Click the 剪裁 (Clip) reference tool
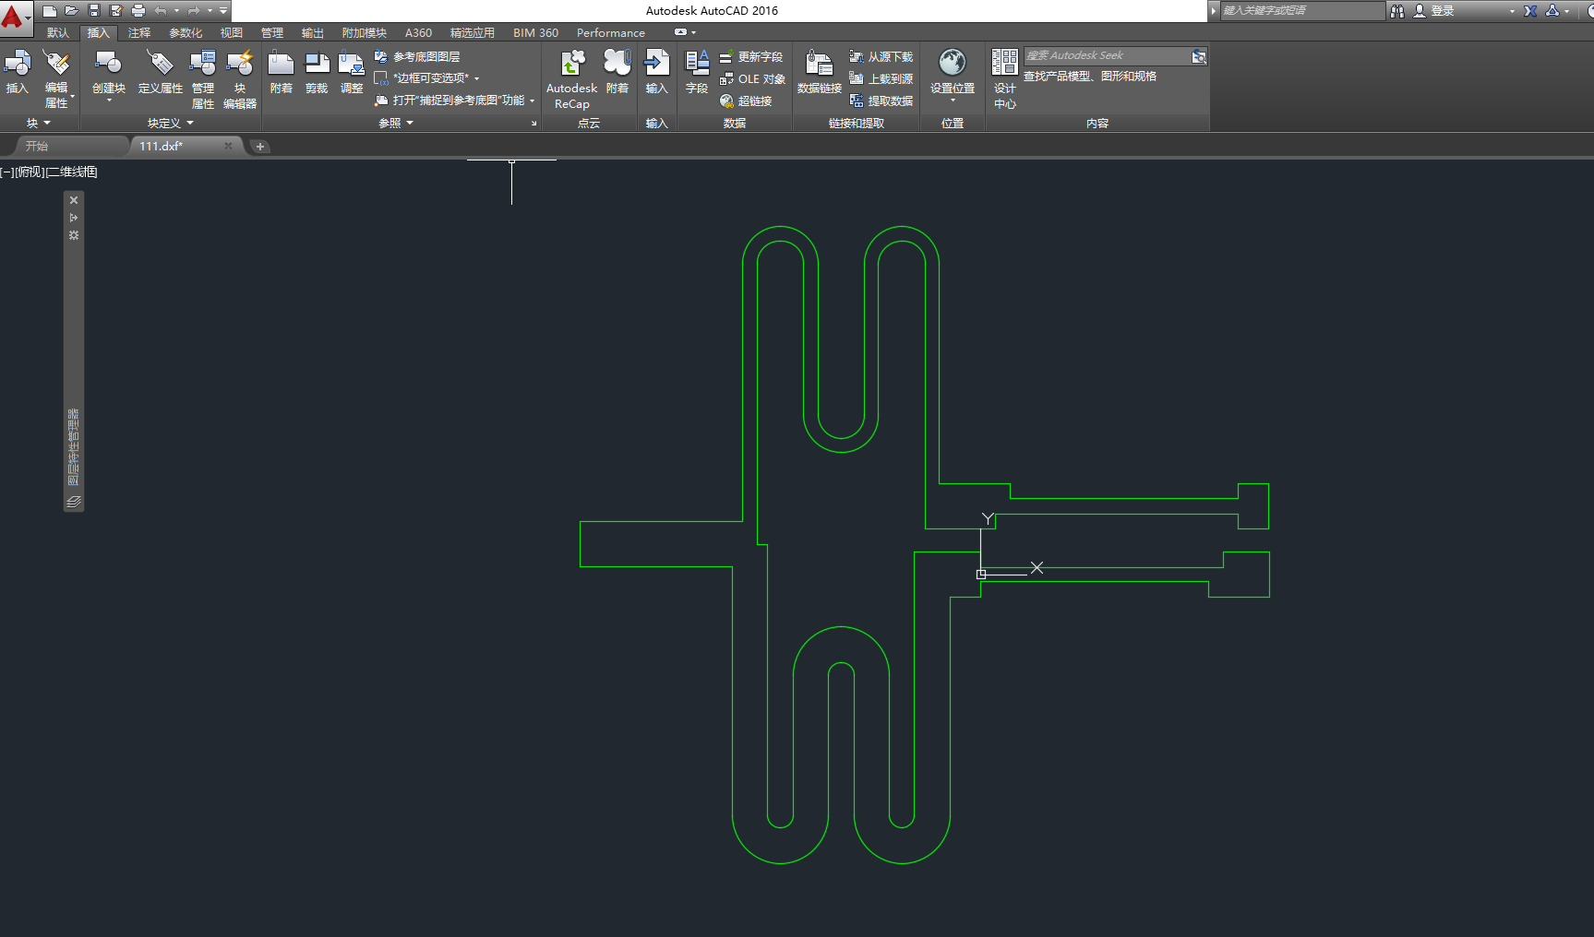The height and width of the screenshot is (937, 1594). coord(317,74)
